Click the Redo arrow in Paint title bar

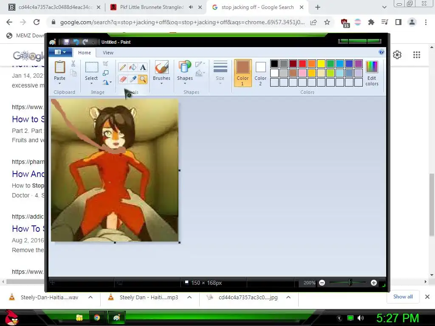[85, 42]
